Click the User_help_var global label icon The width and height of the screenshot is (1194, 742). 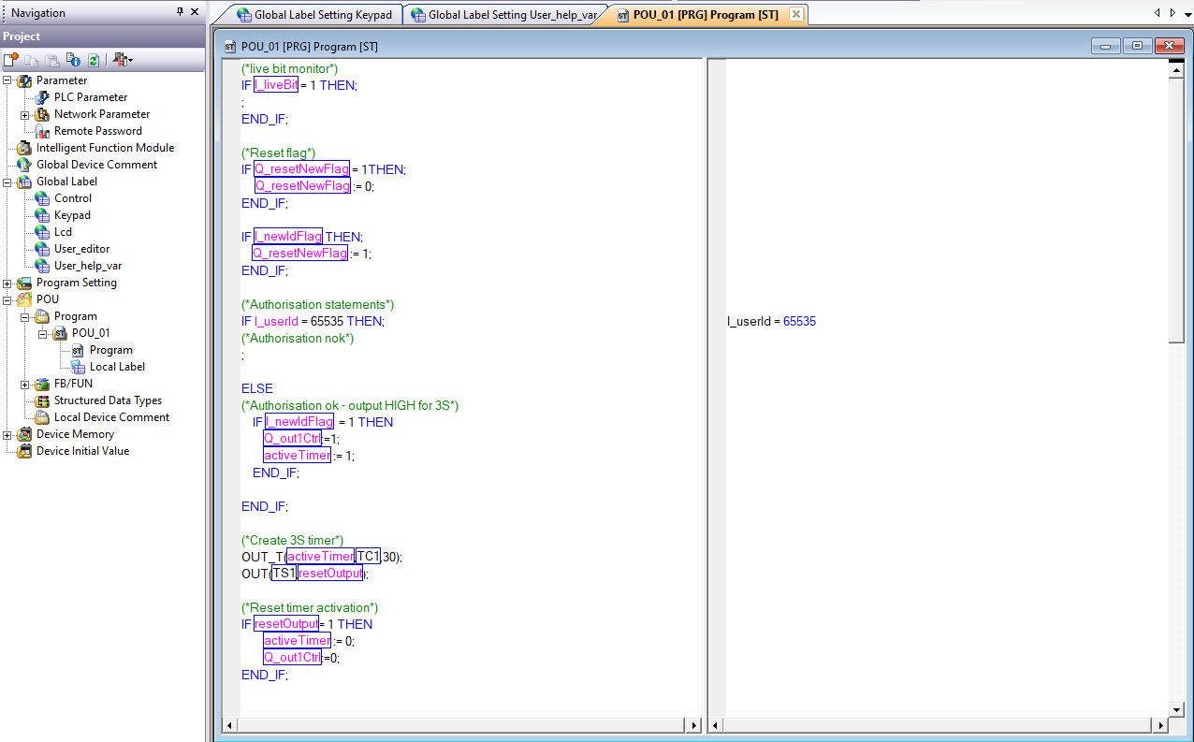42,266
